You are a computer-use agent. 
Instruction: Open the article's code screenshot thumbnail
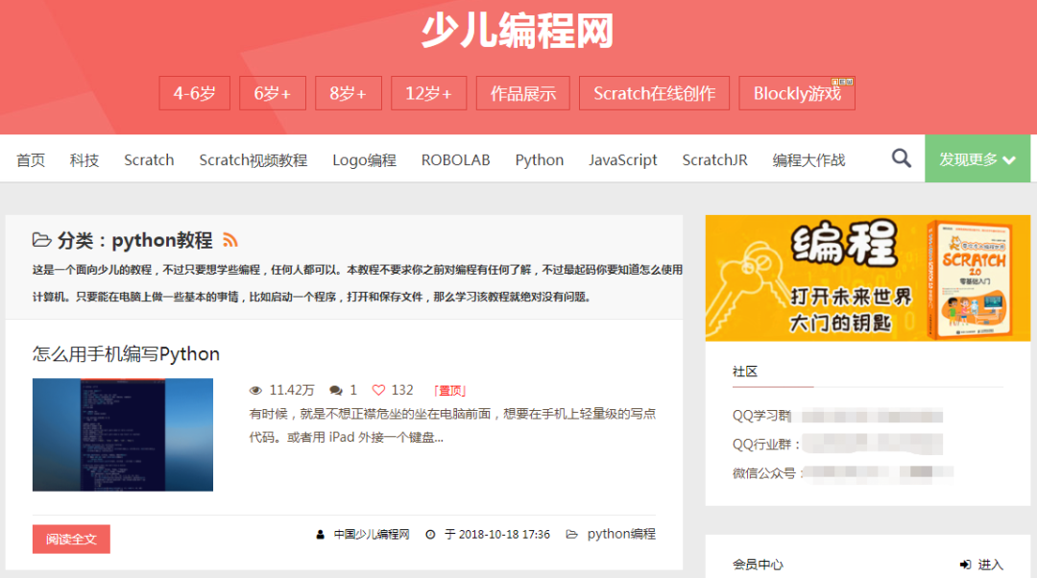[x=122, y=435]
